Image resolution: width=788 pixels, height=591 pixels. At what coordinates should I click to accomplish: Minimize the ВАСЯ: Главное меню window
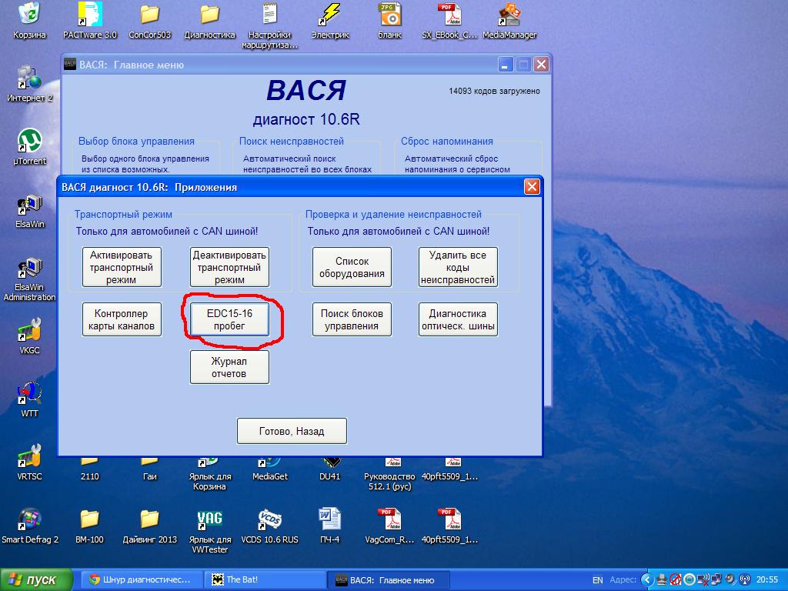(506, 65)
